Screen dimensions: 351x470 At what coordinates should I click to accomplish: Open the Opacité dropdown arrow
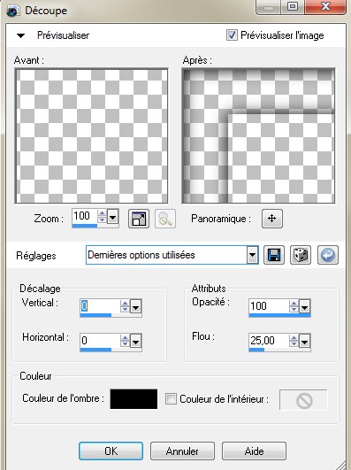(x=304, y=306)
